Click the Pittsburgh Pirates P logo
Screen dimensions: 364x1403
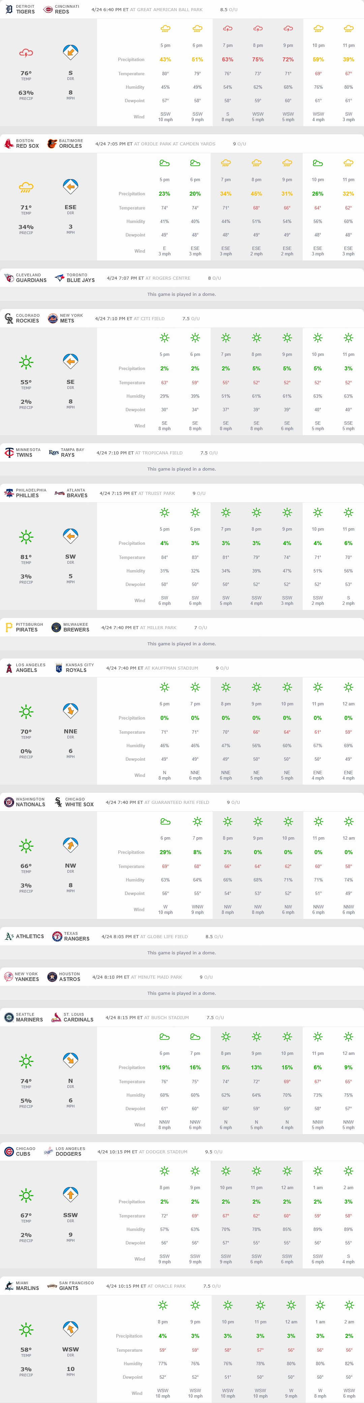click(9, 627)
